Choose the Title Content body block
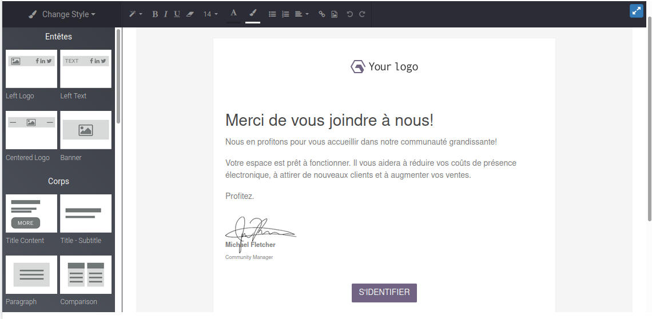652x319 pixels. click(31, 213)
